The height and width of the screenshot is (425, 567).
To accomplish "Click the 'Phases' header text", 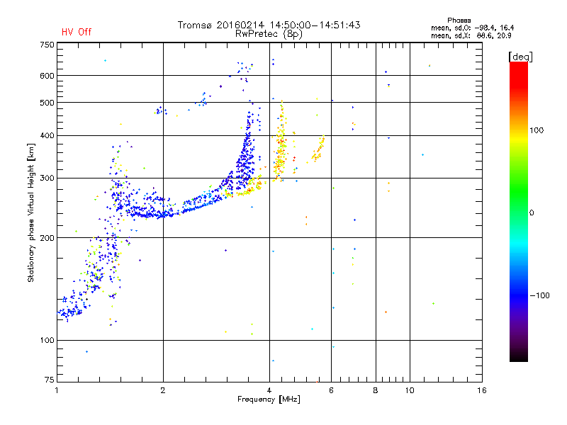I will click(459, 21).
